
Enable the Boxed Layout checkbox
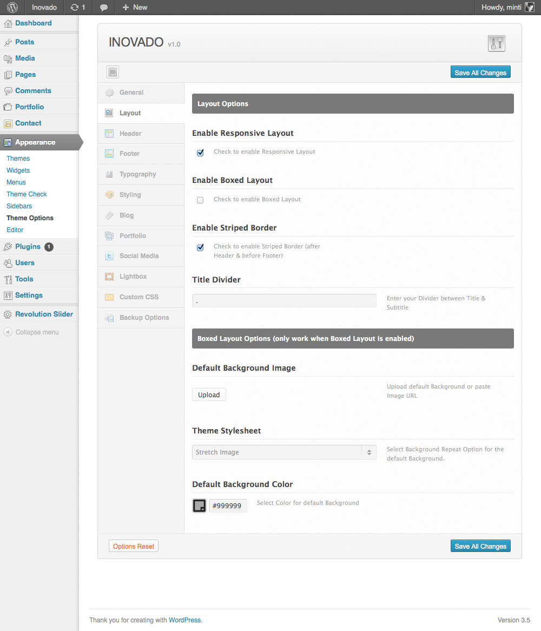coord(200,200)
